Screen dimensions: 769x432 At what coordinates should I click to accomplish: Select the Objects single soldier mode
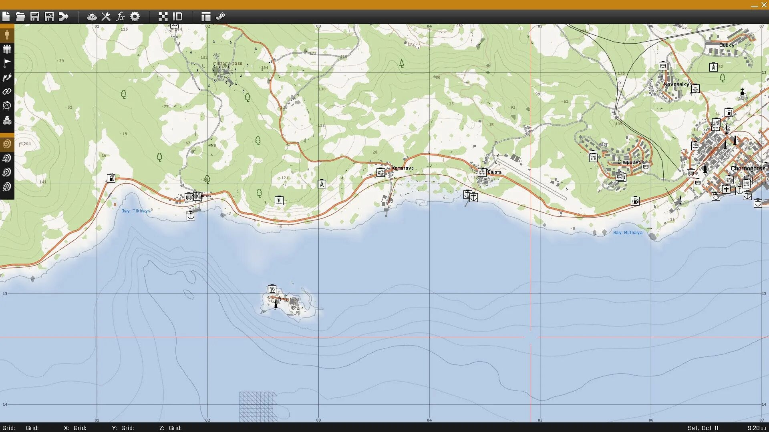[x=7, y=34]
